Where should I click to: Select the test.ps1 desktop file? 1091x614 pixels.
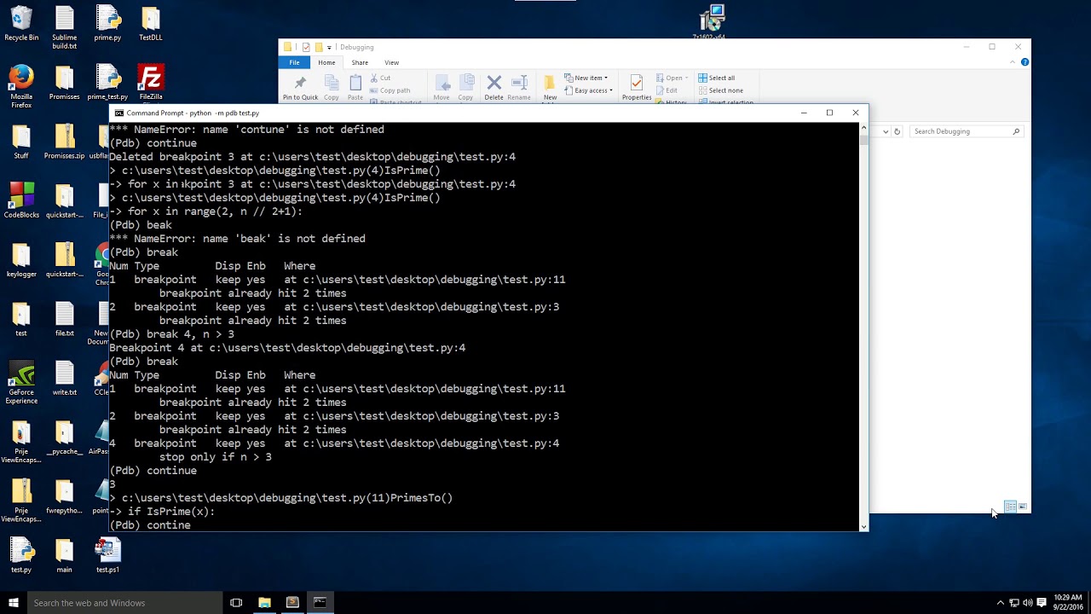click(107, 555)
